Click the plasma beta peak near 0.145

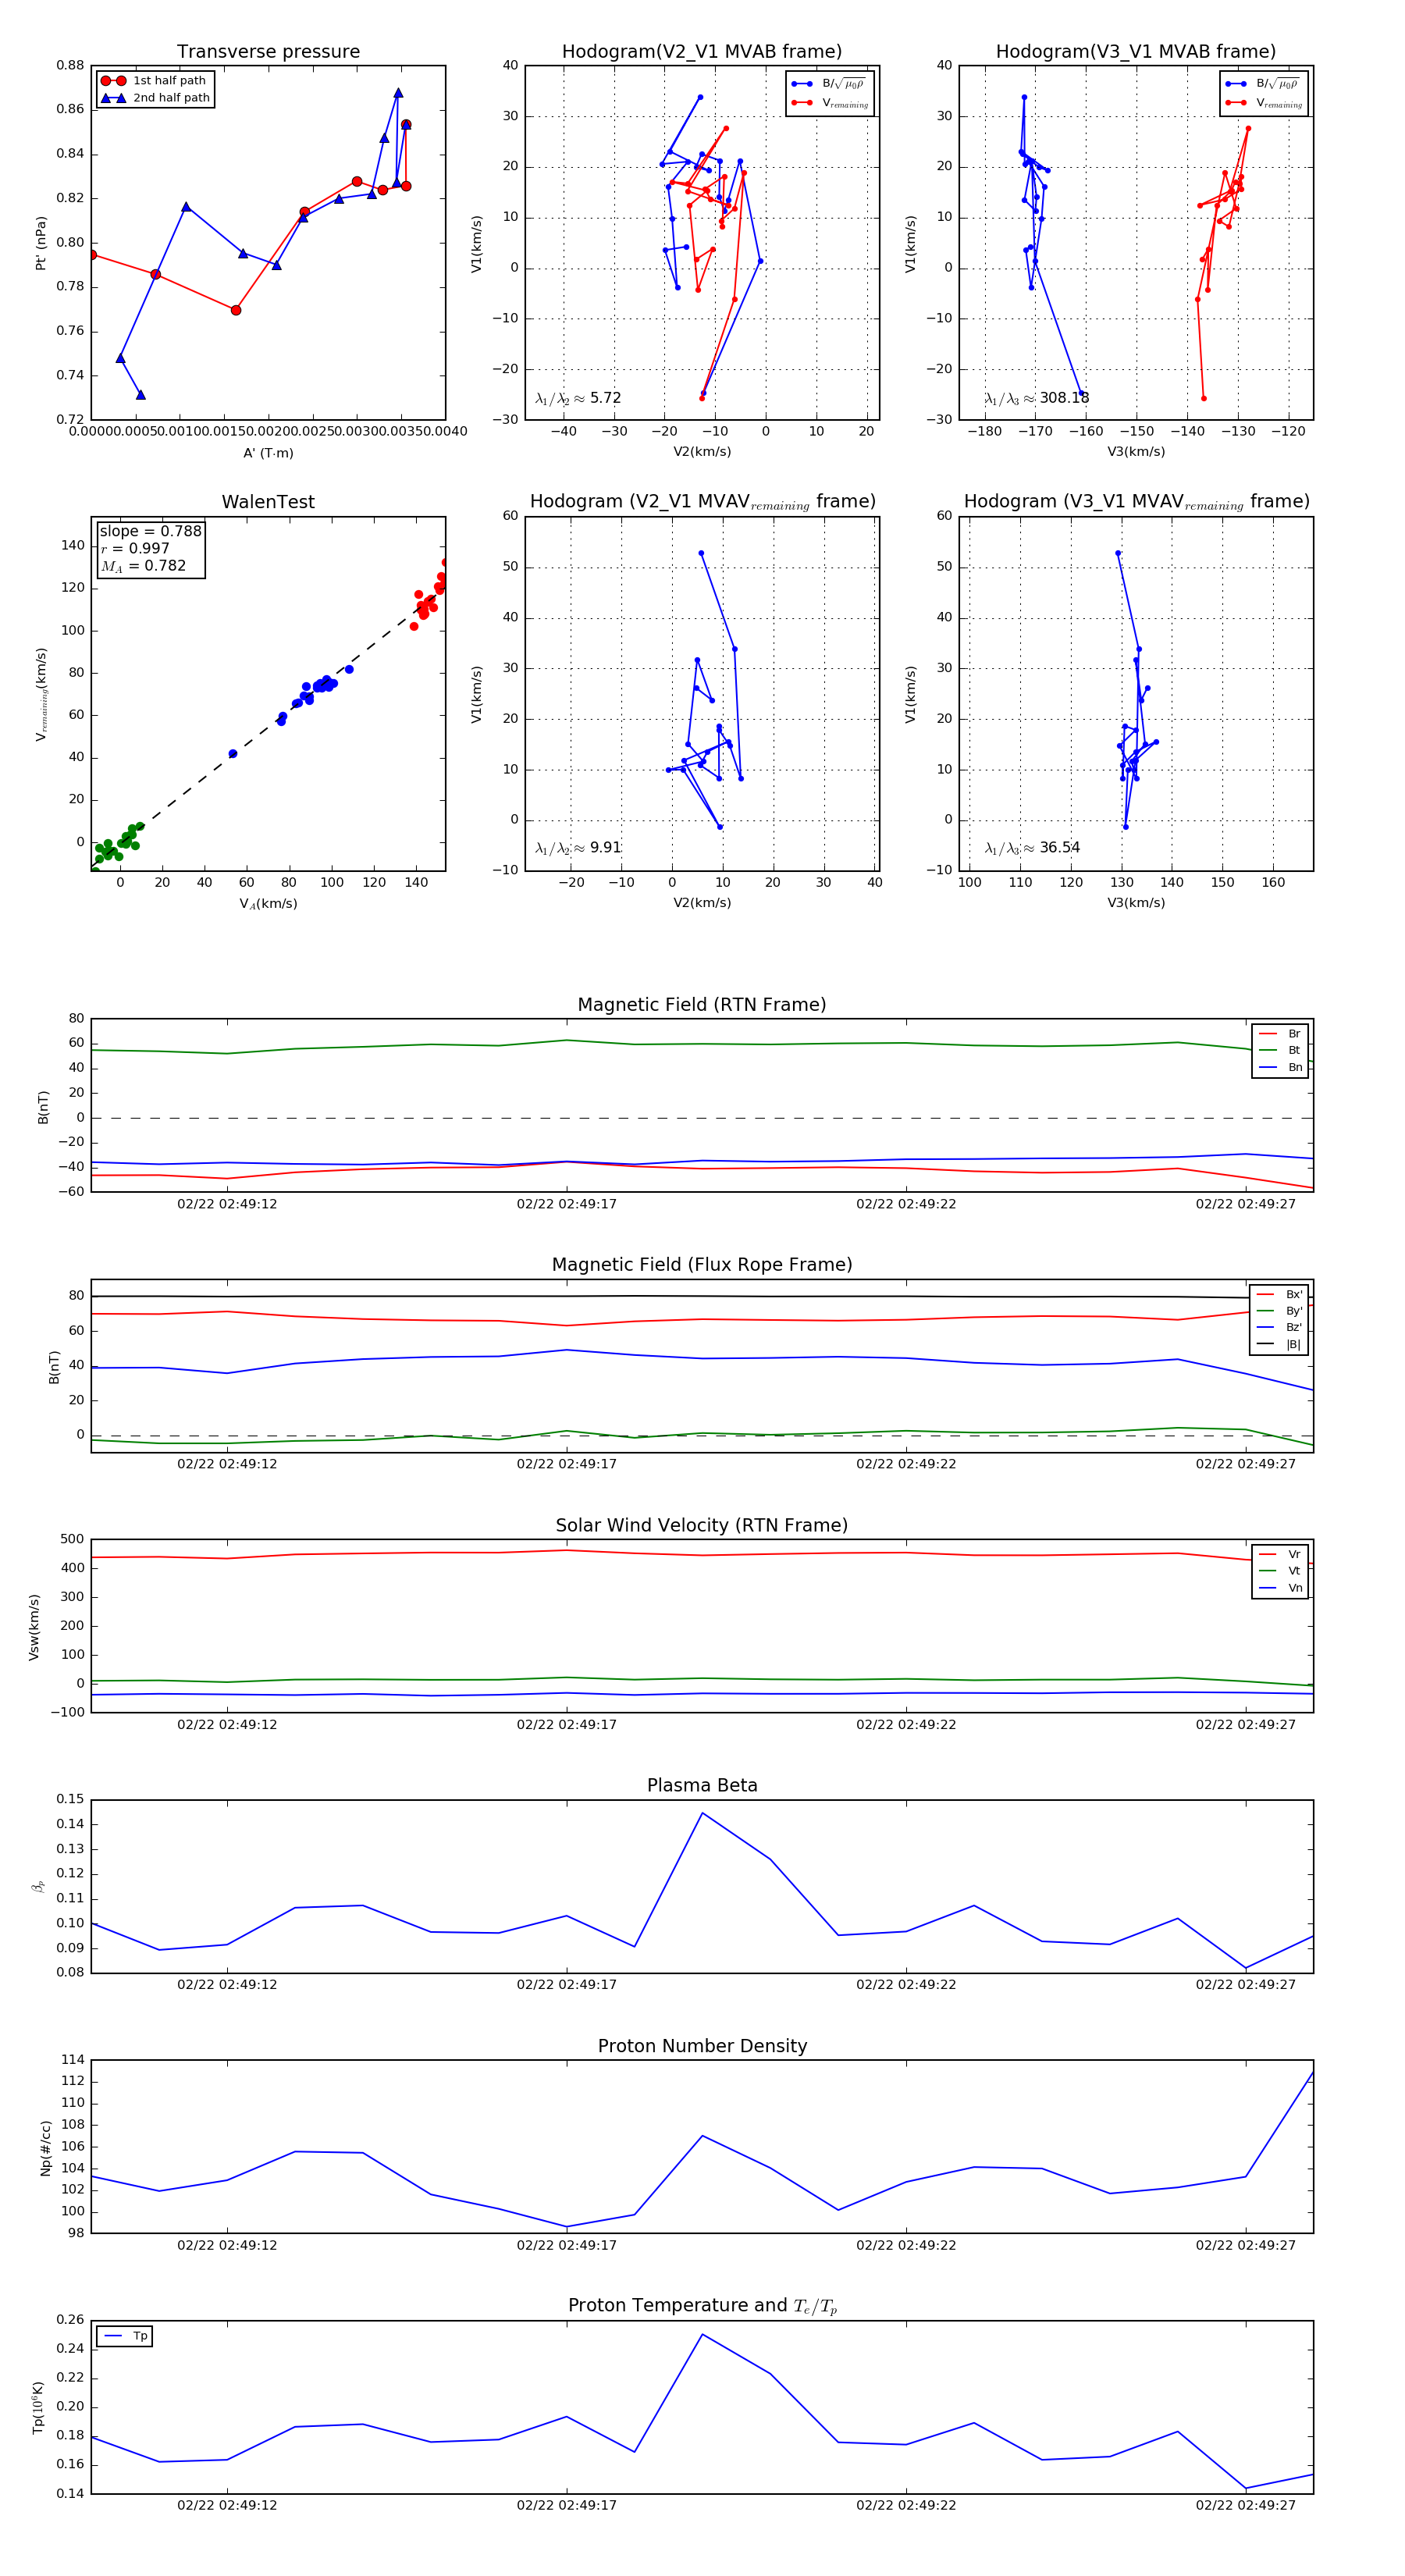(702, 1813)
